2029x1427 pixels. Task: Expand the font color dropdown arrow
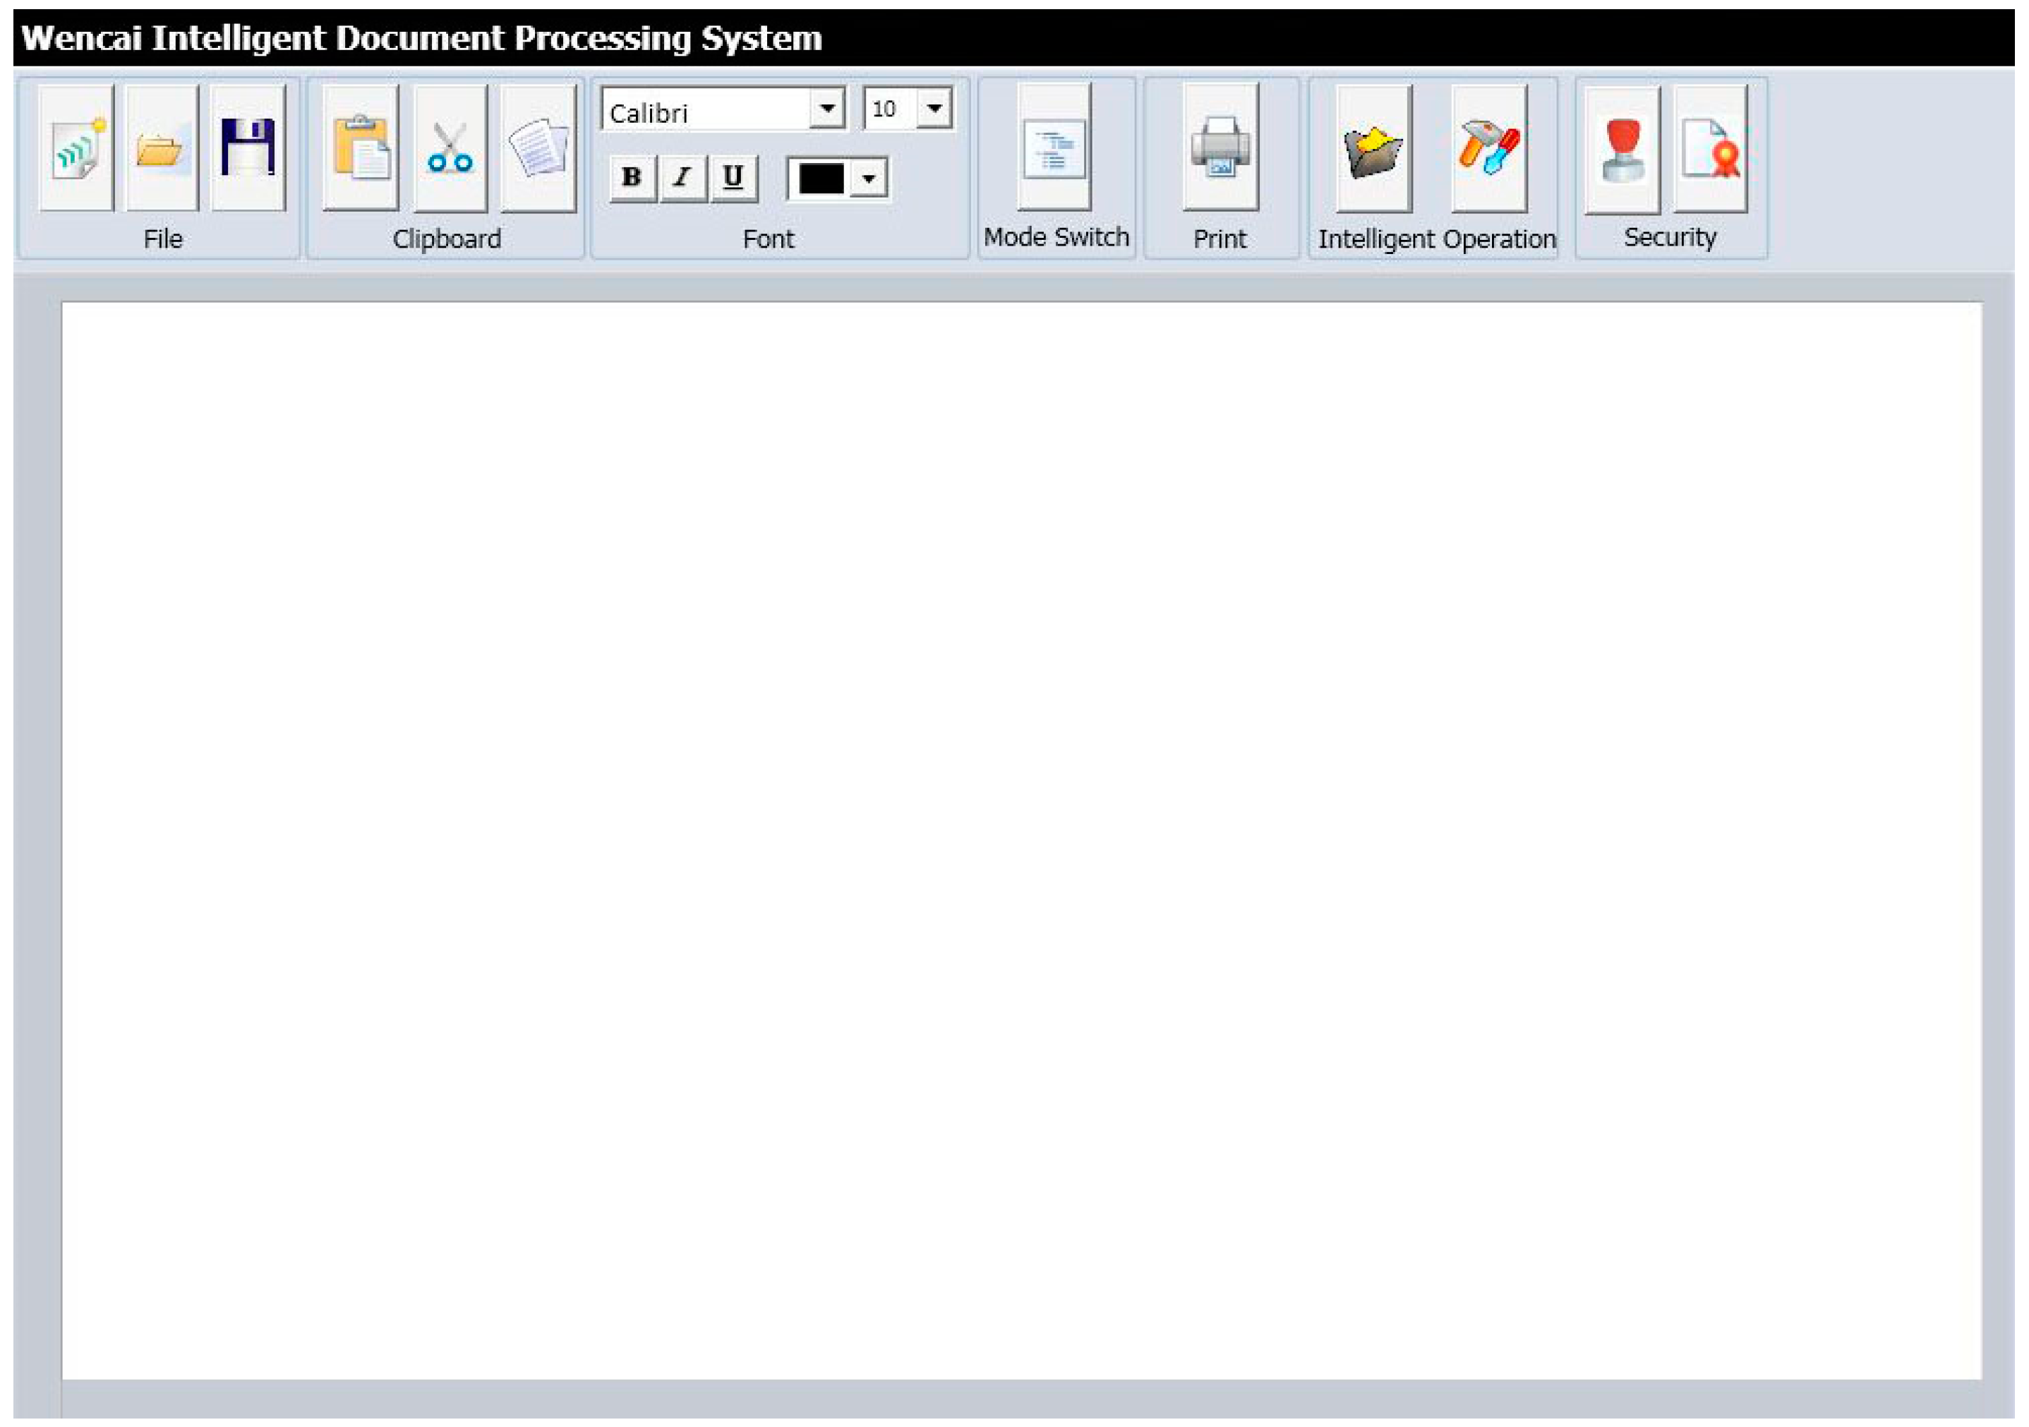pyautogui.click(x=869, y=179)
